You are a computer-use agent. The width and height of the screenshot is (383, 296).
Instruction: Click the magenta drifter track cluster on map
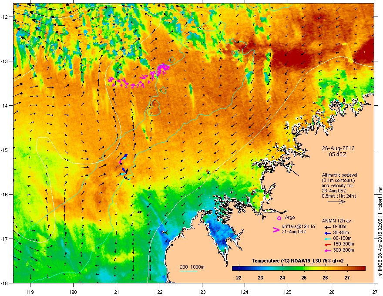pyautogui.click(x=139, y=76)
